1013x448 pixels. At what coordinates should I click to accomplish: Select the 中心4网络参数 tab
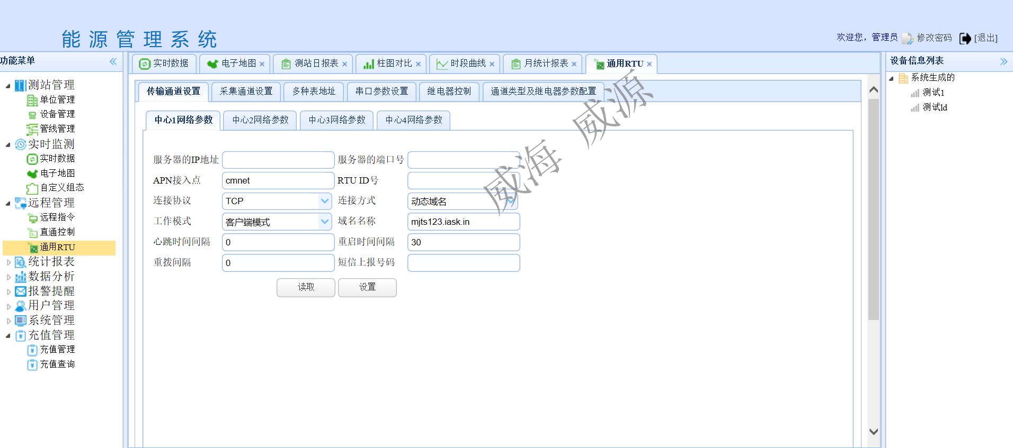[x=414, y=120]
